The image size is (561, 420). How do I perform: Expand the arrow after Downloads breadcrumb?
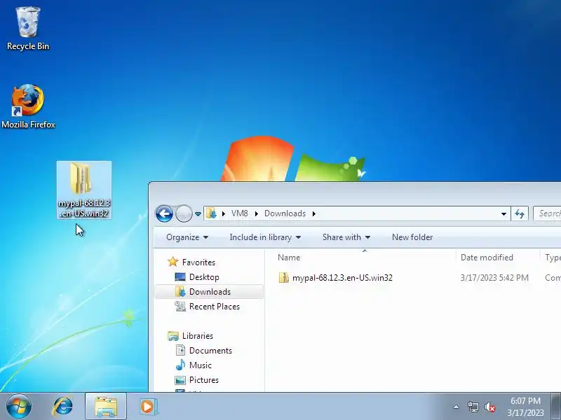(313, 213)
